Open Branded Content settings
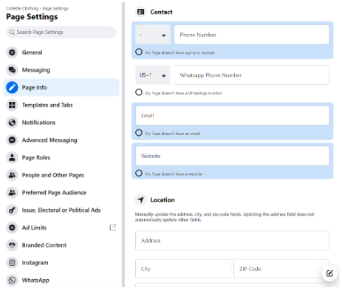Image resolution: width=342 pixels, height=288 pixels. coord(61,245)
